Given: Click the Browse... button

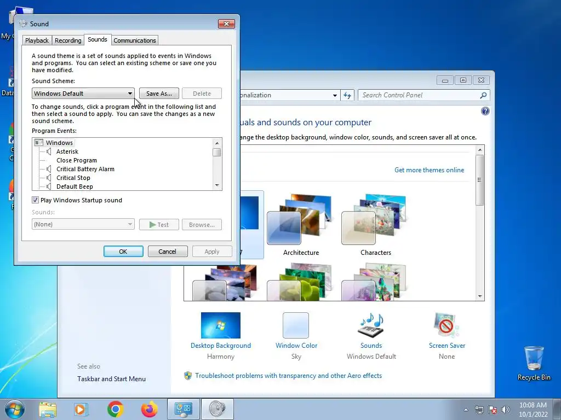Looking at the screenshot, I should (202, 225).
